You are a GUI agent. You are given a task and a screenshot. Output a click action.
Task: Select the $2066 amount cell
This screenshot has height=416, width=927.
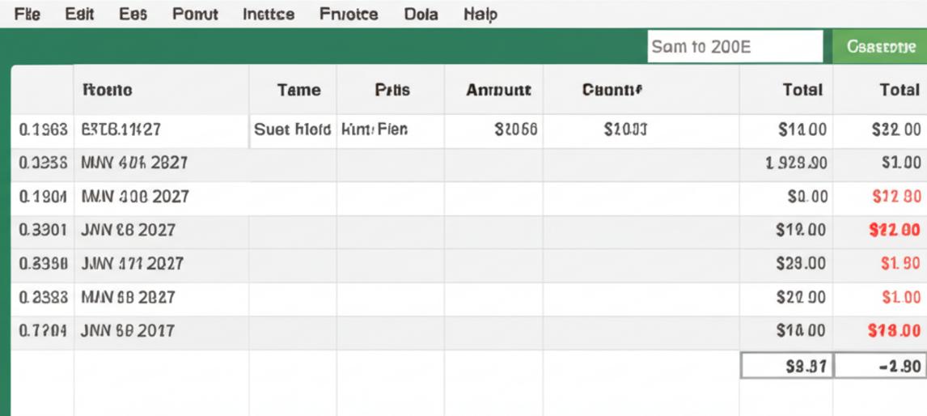pos(515,129)
